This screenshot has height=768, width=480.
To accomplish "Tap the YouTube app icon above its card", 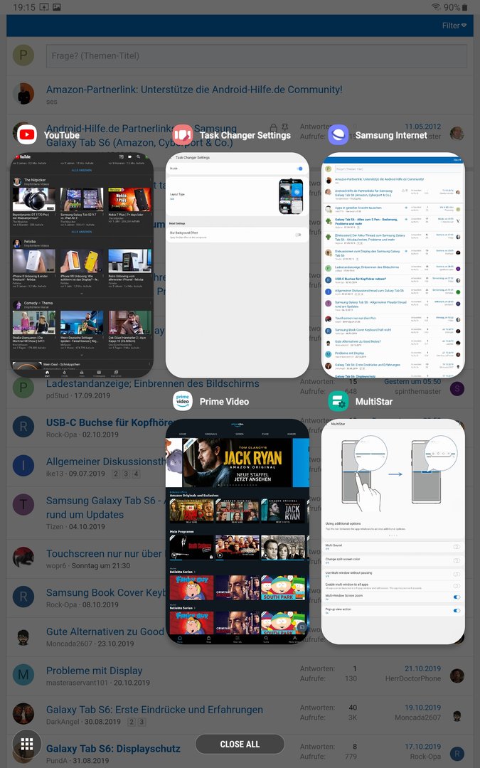I will (x=27, y=134).
